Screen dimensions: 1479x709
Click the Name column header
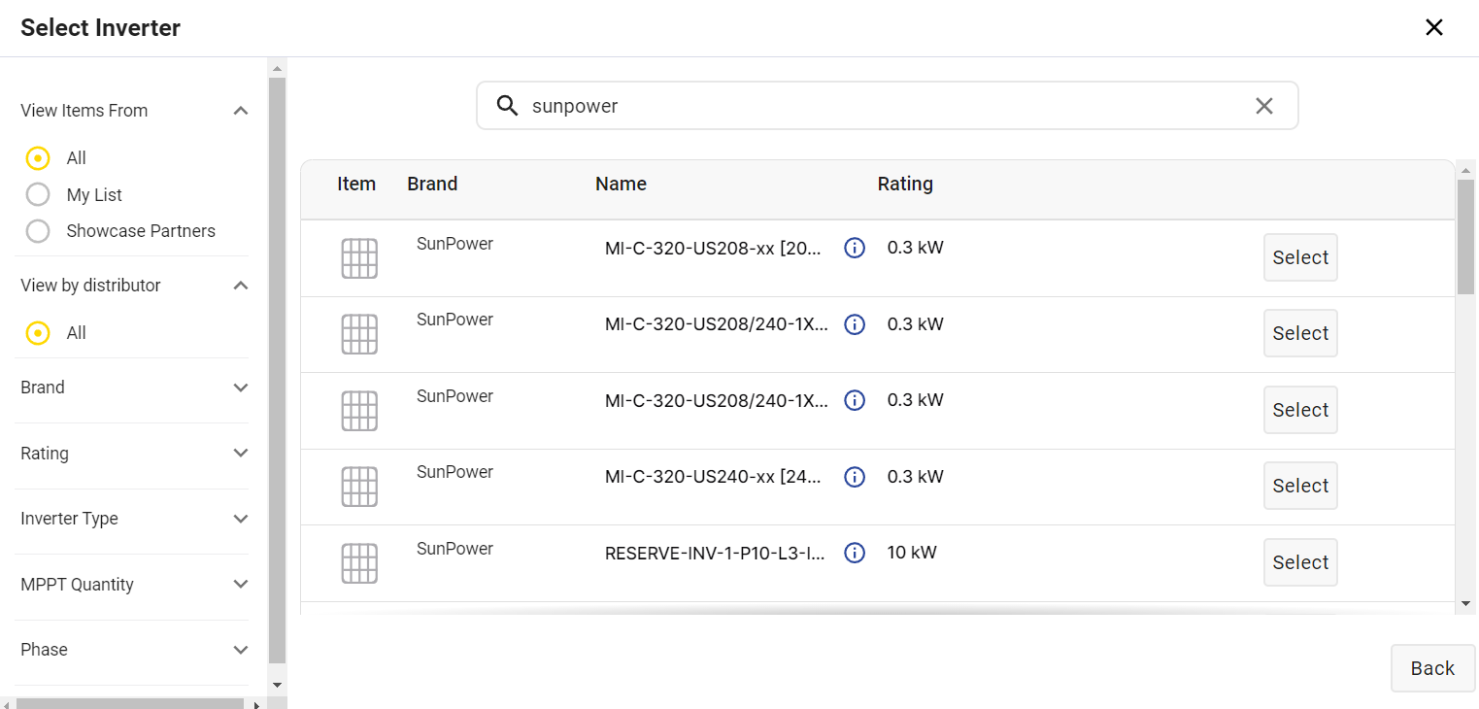pyautogui.click(x=621, y=184)
